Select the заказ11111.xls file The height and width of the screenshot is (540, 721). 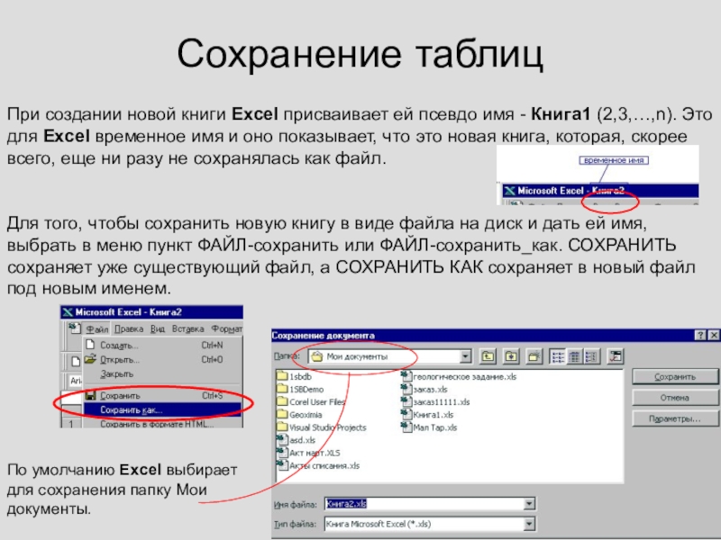436,401
